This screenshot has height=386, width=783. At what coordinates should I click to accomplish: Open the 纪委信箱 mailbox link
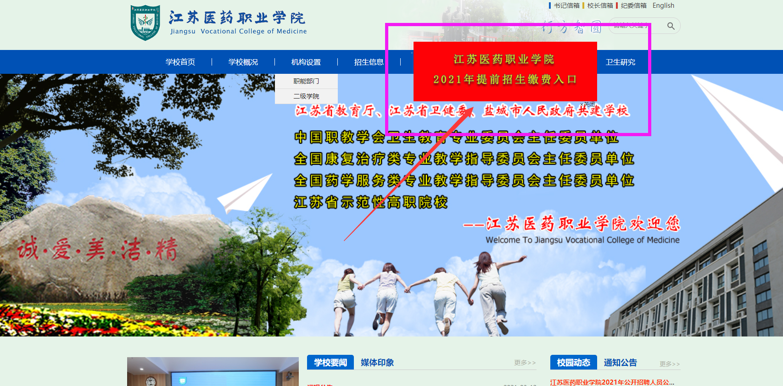click(x=633, y=6)
